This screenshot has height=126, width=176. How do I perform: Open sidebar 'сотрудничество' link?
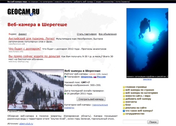click(x=135, y=114)
